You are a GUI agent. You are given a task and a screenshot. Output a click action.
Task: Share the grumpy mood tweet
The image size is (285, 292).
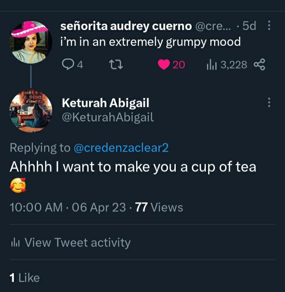pyautogui.click(x=260, y=64)
